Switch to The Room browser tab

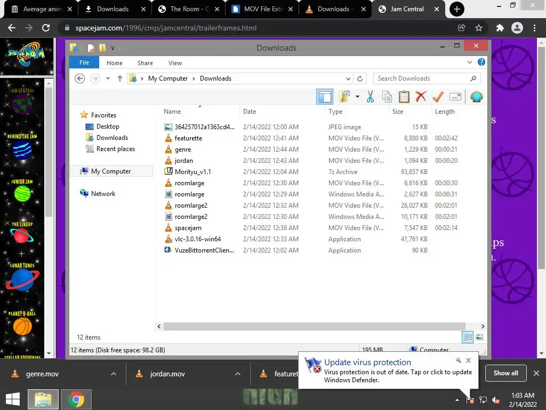pos(188,9)
